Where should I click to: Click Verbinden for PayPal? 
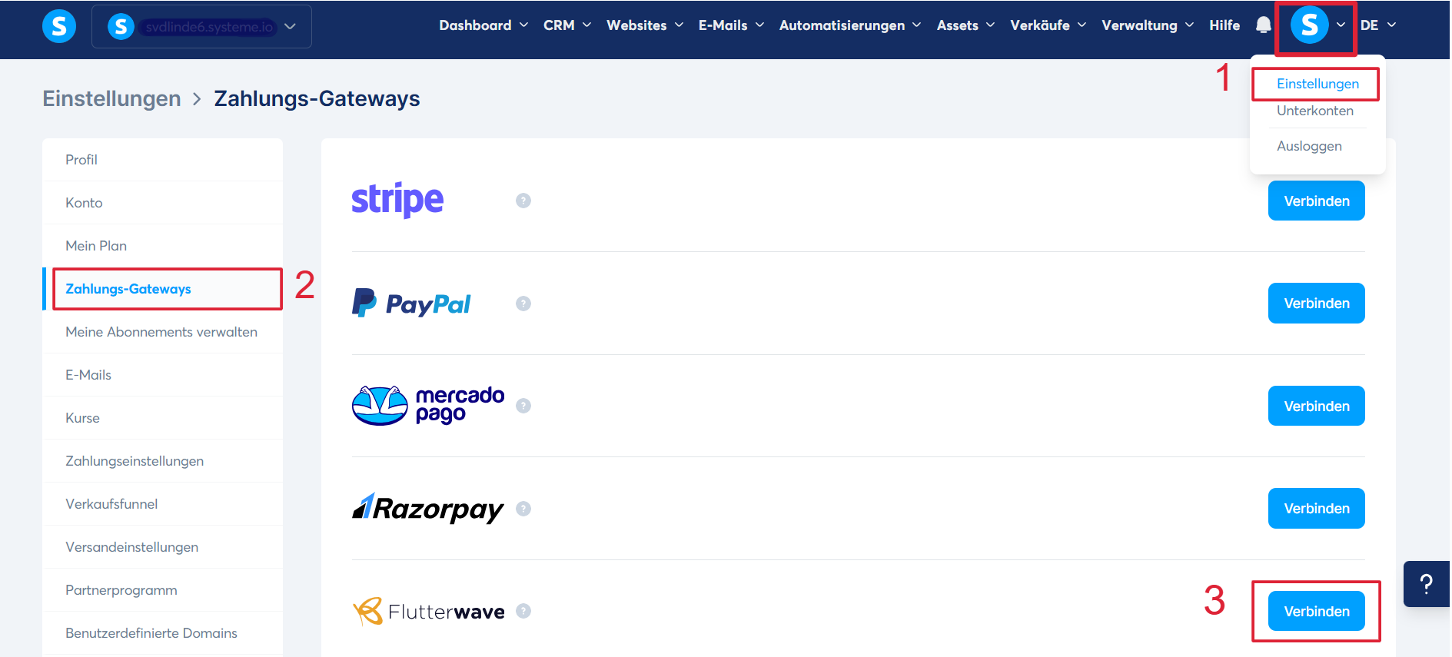click(1317, 303)
